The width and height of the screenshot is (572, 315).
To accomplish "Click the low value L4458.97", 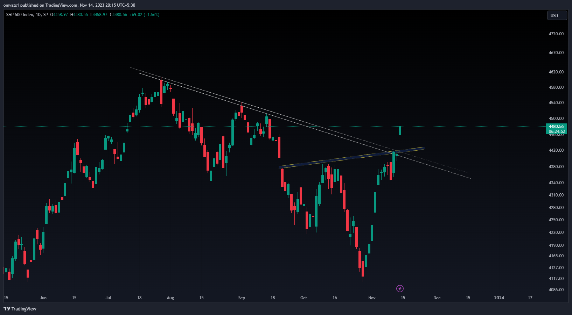I will pos(99,15).
